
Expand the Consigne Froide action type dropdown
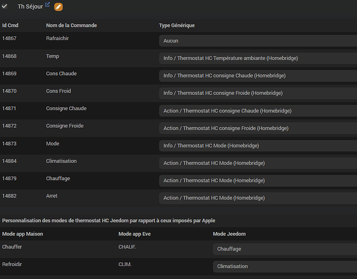point(258,128)
